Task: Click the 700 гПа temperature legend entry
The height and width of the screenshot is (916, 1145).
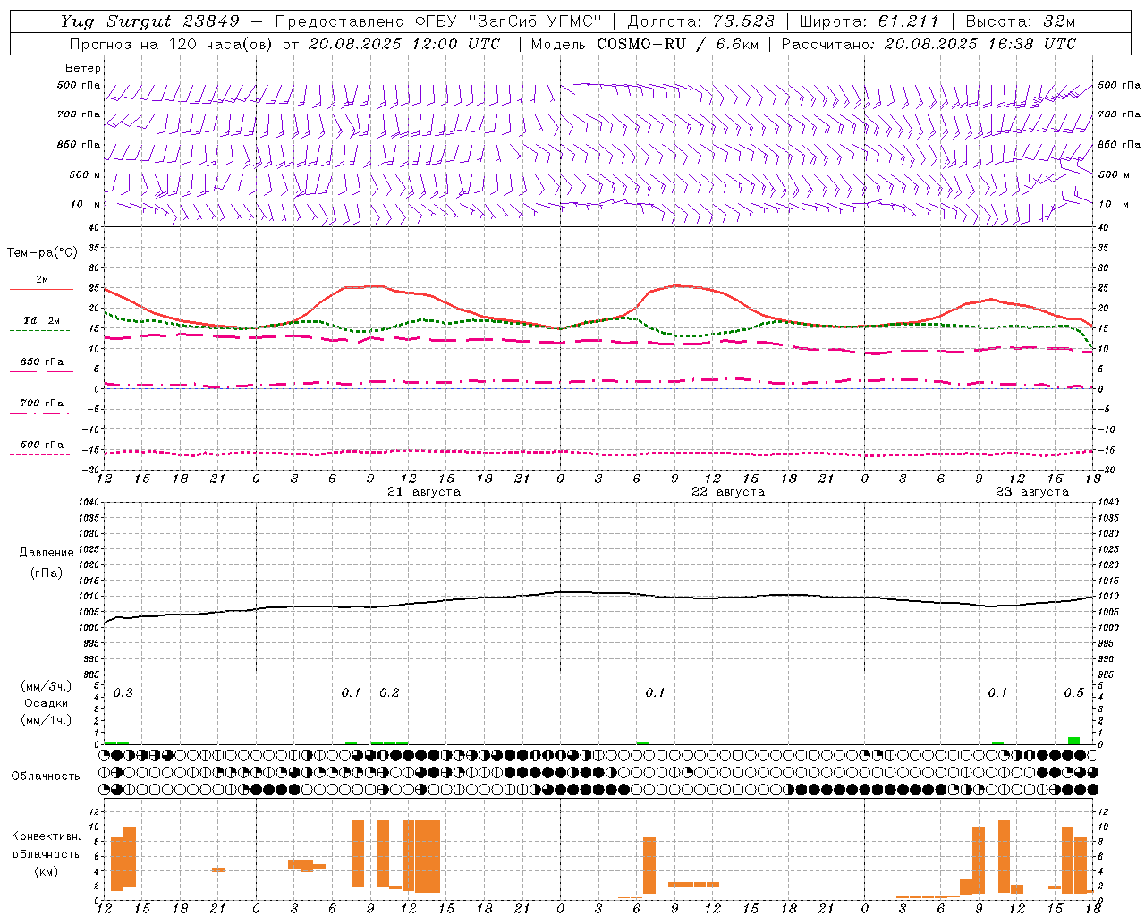Action: tap(42, 403)
